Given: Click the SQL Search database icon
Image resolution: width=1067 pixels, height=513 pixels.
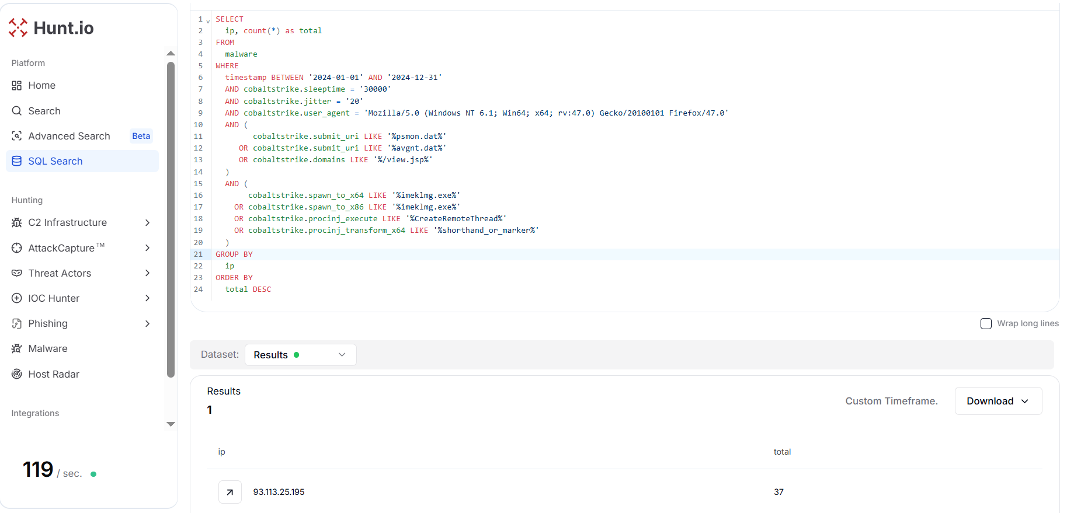Looking at the screenshot, I should [17, 161].
